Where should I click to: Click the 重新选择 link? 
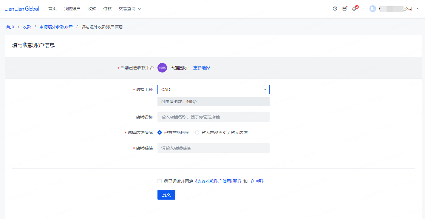coord(202,68)
